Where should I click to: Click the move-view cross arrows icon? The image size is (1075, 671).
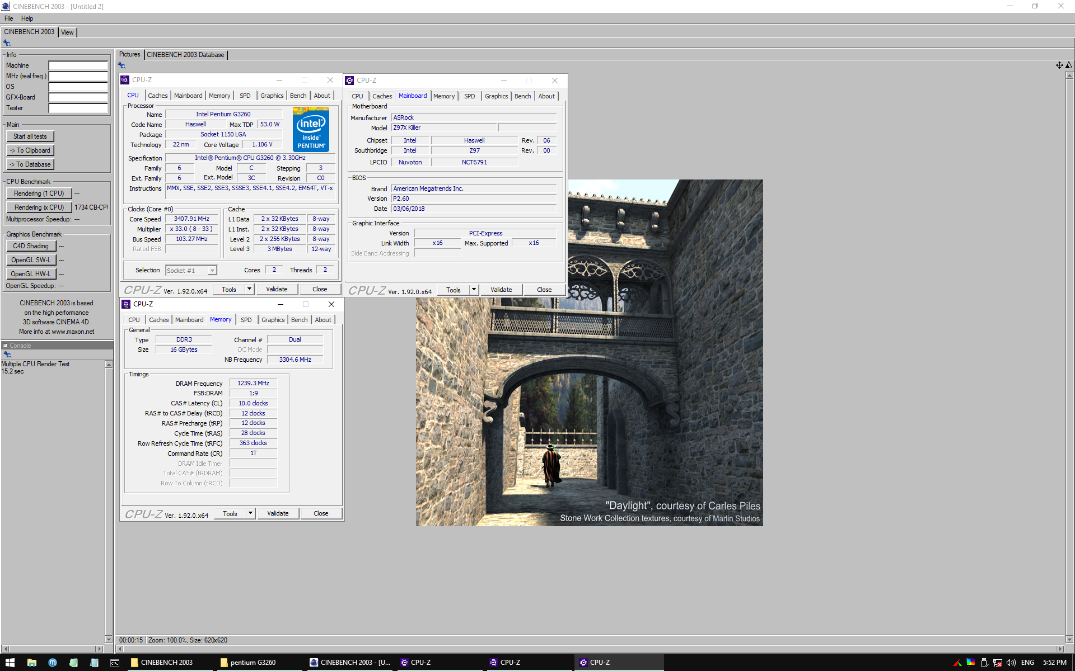tap(1059, 65)
